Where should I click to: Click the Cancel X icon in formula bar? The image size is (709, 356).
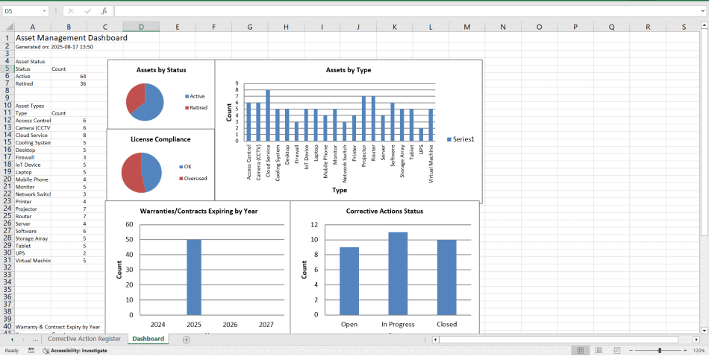(71, 11)
